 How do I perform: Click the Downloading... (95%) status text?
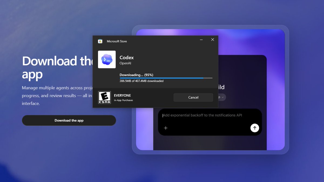tap(136, 75)
